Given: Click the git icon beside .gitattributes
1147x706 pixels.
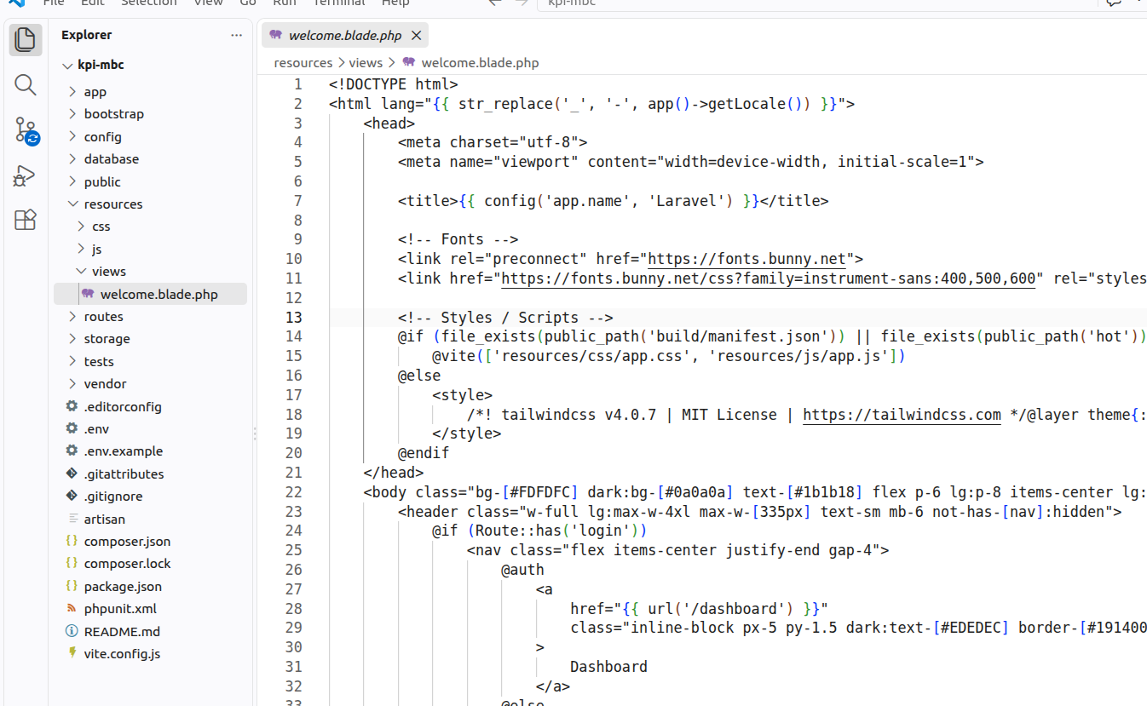Looking at the screenshot, I should [72, 474].
